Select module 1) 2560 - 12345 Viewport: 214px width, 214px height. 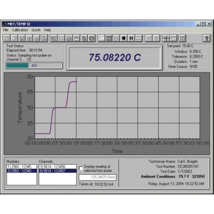21,167
